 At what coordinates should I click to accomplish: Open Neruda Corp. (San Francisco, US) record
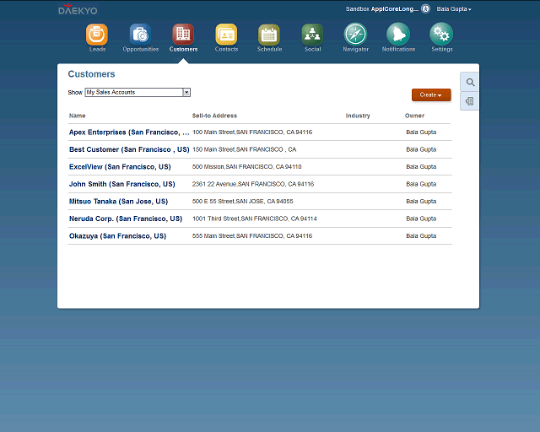(126, 219)
